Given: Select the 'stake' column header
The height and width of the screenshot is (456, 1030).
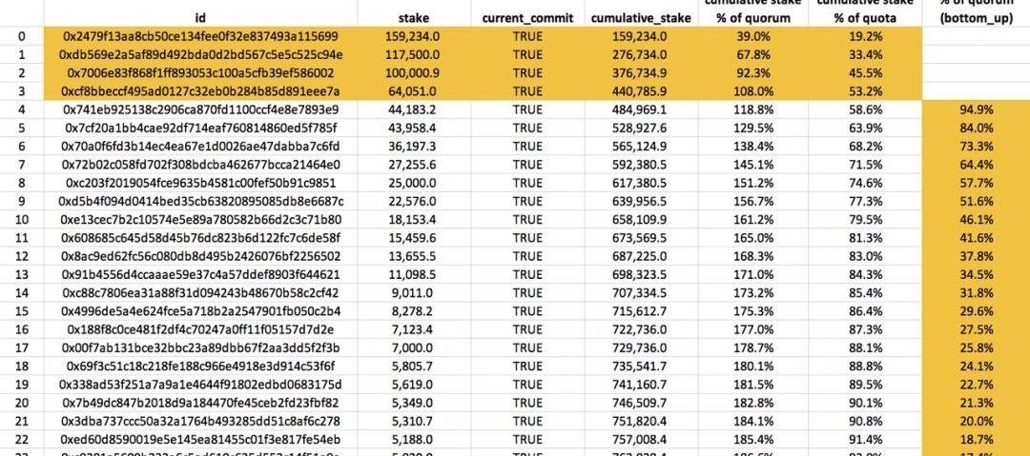Looking at the screenshot, I should tap(414, 18).
